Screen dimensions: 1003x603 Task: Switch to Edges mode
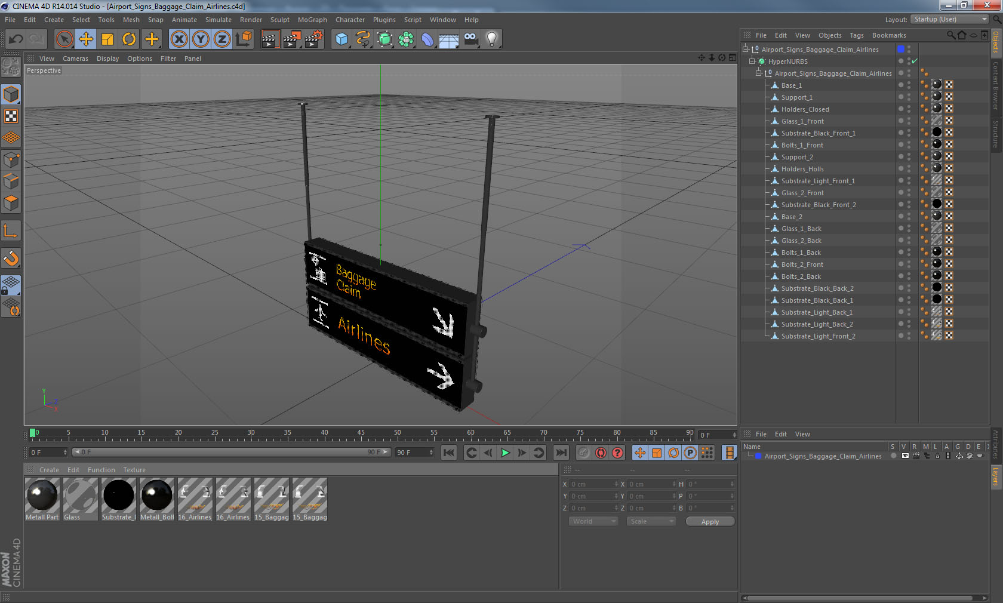tap(11, 181)
